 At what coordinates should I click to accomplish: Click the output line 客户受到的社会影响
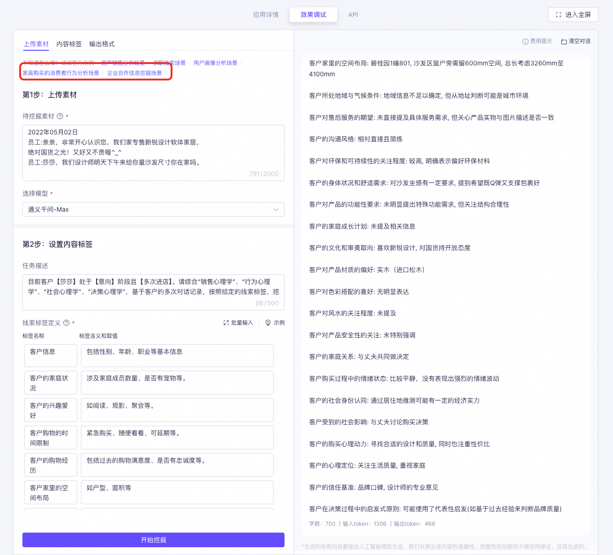[369, 422]
